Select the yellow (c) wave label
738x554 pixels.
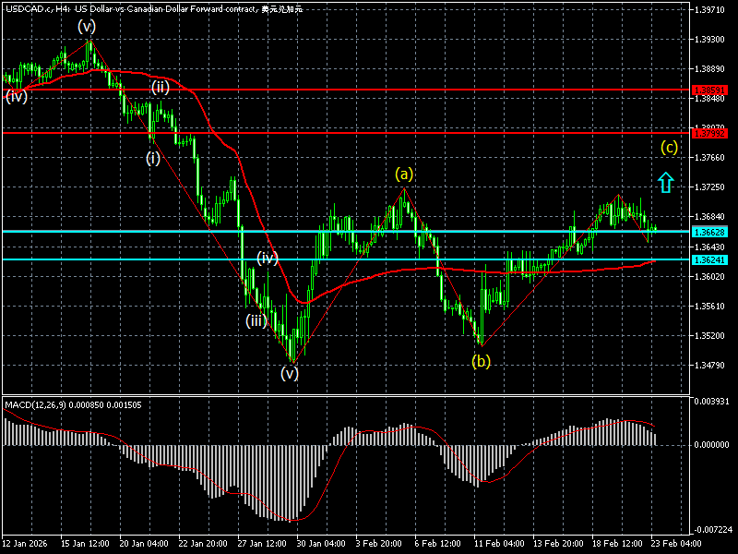[x=669, y=147]
